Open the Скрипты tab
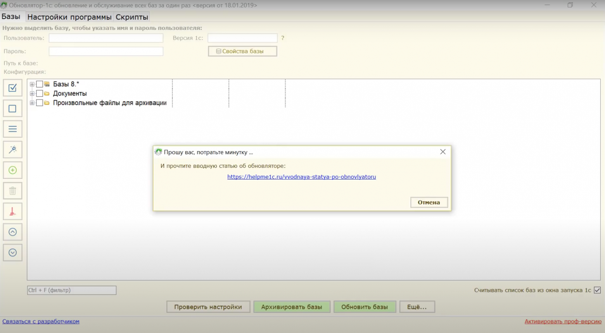The width and height of the screenshot is (605, 333). (132, 17)
